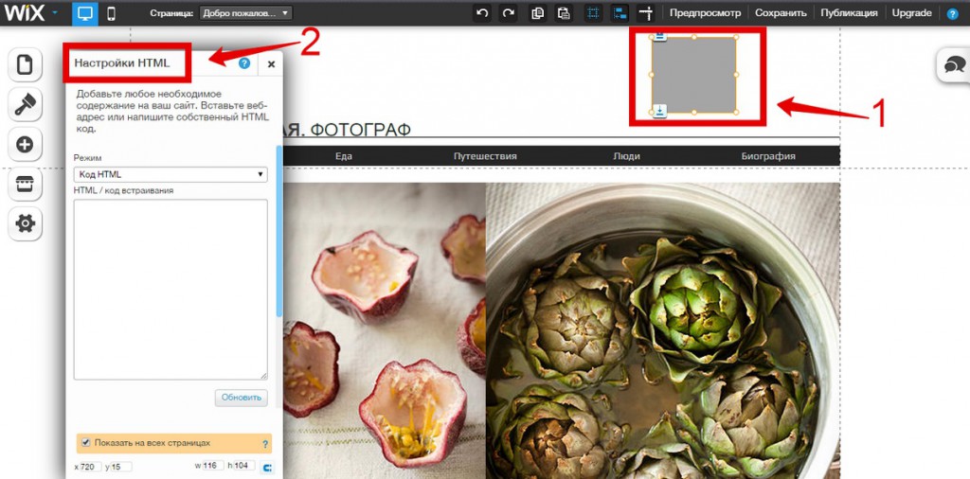
Task: Toggle snap to objects toolbar button
Action: click(x=620, y=13)
